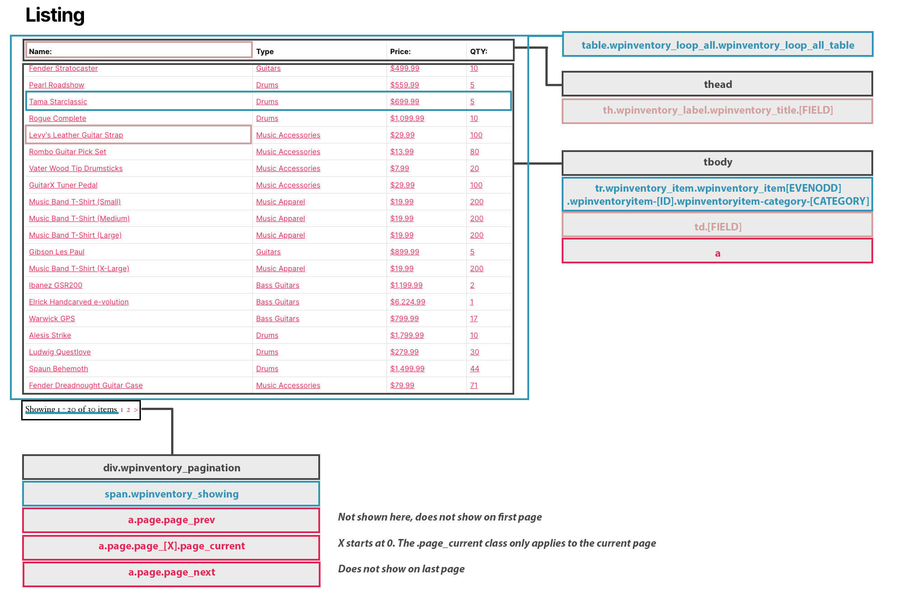Image resolution: width=903 pixels, height=599 pixels.
Task: Click the Showing 1 - 20 of 30 items text
Action: pos(71,410)
